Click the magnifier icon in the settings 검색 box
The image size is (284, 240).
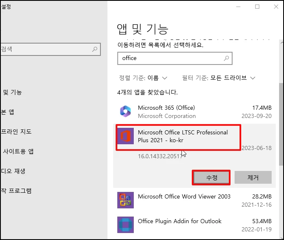coord(95,49)
